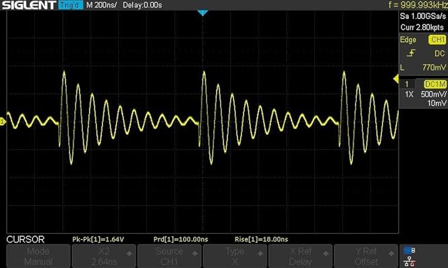Click the Pk-Pk[1]=1.64V measurement
This screenshot has height=268, width=448.
[98, 239]
